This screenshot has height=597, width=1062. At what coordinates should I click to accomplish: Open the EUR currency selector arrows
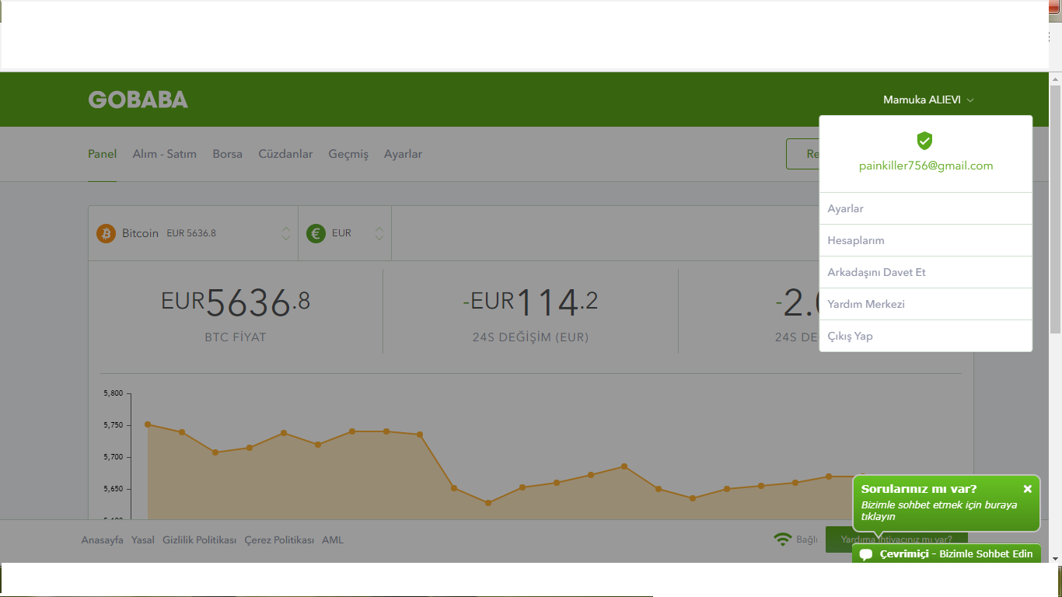[x=379, y=233]
